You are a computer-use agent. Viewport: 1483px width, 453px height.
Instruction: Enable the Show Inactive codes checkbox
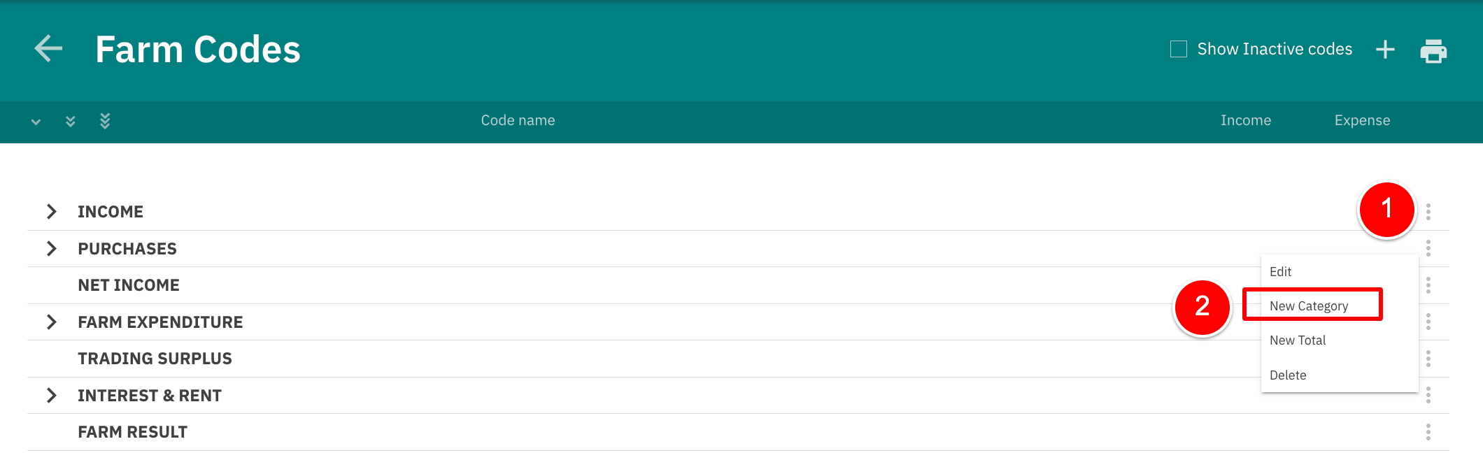[1179, 49]
